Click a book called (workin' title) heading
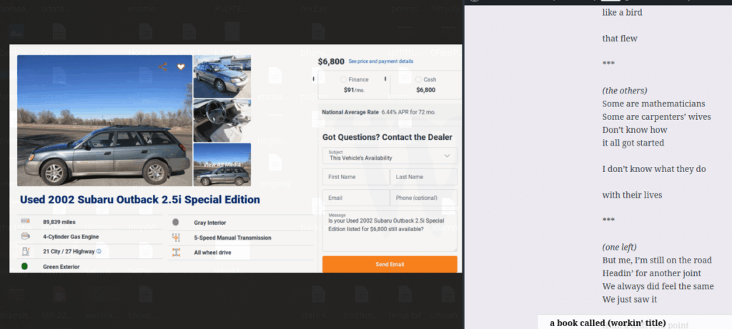 [608, 323]
